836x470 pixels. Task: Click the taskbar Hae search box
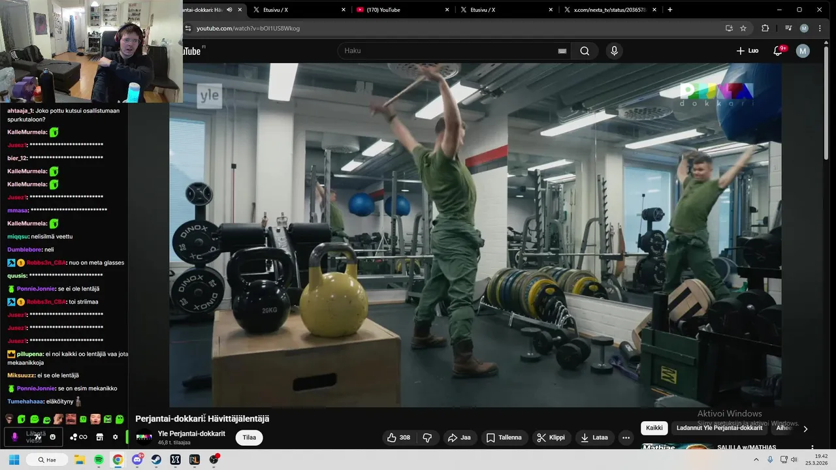coord(47,460)
